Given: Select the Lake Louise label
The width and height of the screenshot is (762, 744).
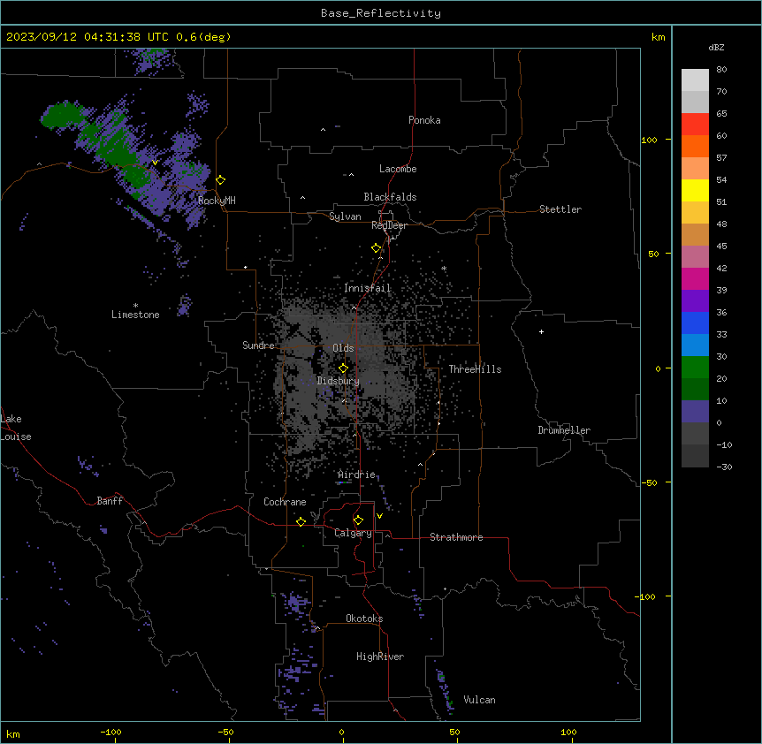Looking at the screenshot, I should (x=16, y=428).
